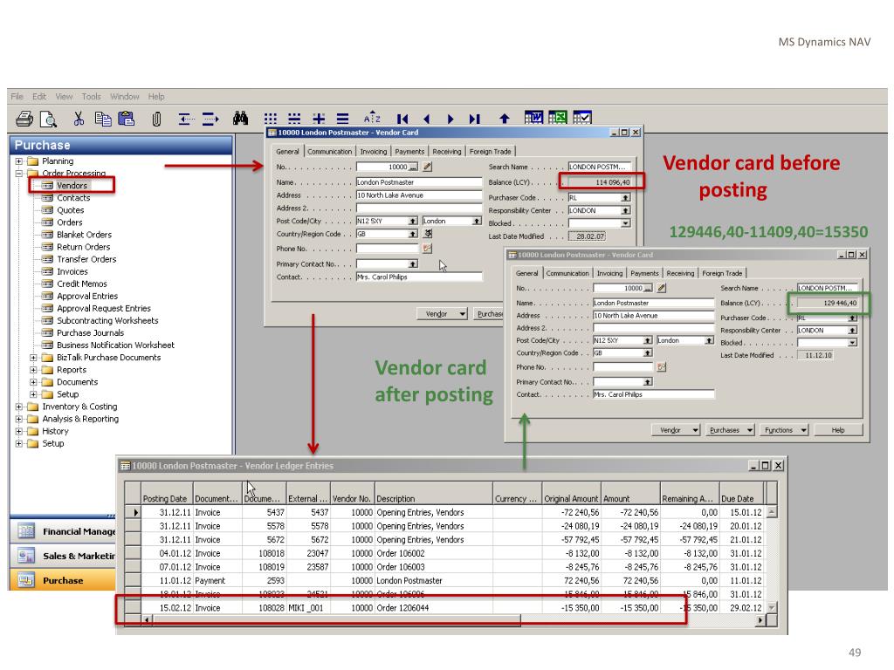Click the Help button on the vendor card
The image size is (894, 670).
click(x=838, y=430)
